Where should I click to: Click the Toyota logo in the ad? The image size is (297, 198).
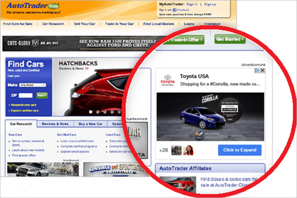tap(167, 80)
